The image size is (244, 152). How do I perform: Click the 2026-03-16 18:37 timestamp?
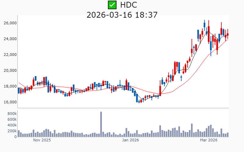click(x=122, y=15)
